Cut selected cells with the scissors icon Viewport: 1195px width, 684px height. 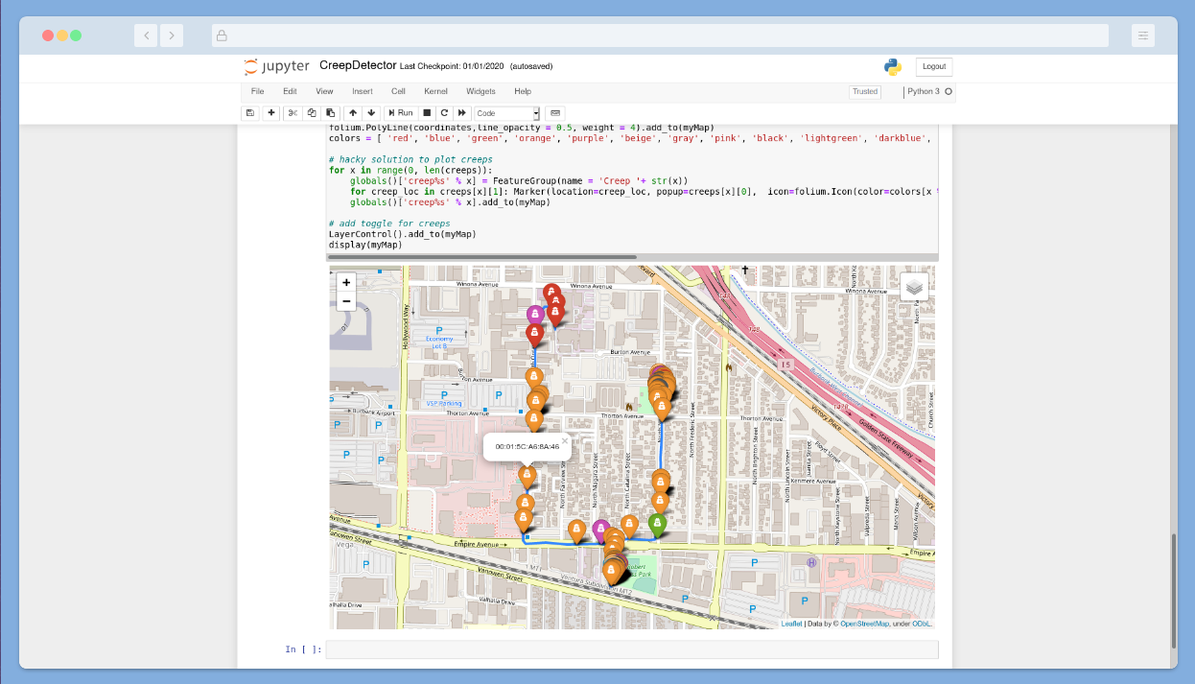[x=293, y=113]
